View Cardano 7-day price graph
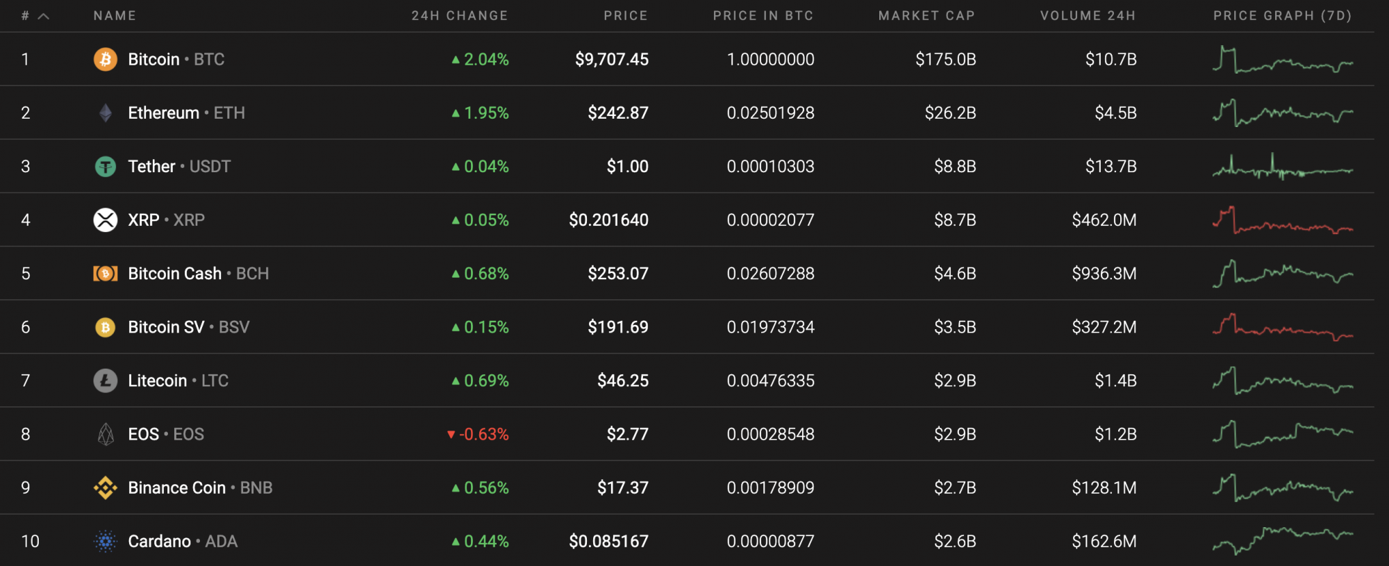Image resolution: width=1389 pixels, height=566 pixels. [1283, 541]
